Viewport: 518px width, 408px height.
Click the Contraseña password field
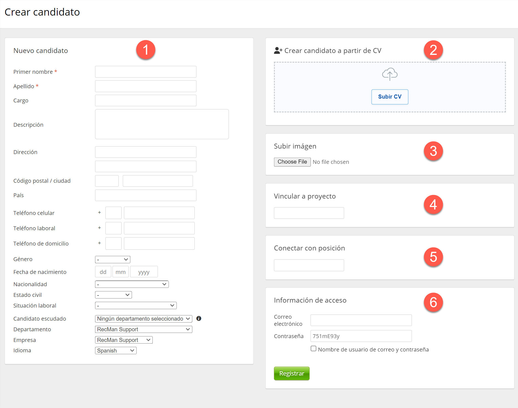pyautogui.click(x=361, y=336)
